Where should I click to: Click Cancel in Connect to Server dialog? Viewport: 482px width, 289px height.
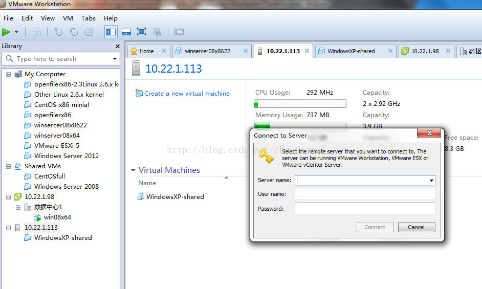417,227
